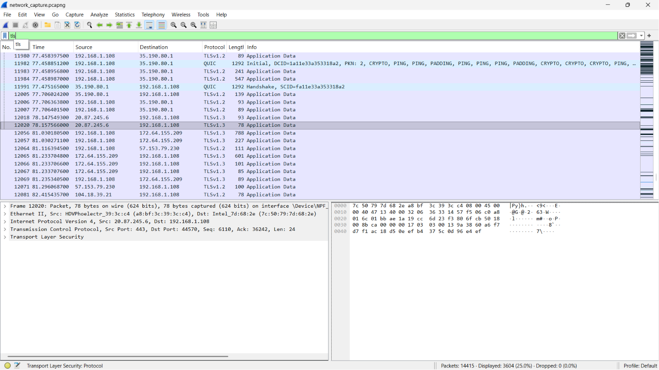Viewport: 659px width, 370px height.
Task: Open the display filter bookmark button
Action: [5, 36]
